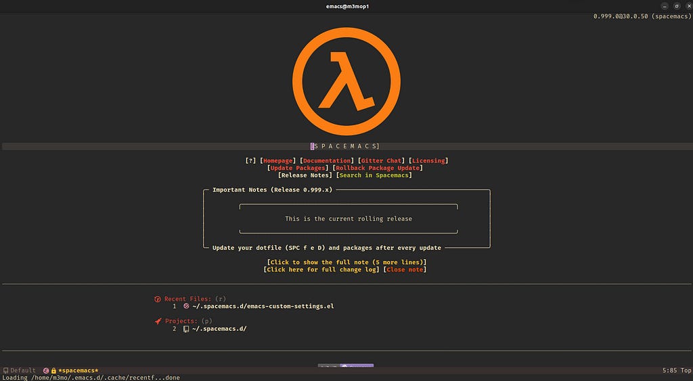Jump to the Recent Files heading
Image resolution: width=693 pixels, height=381 pixels.
[188, 299]
